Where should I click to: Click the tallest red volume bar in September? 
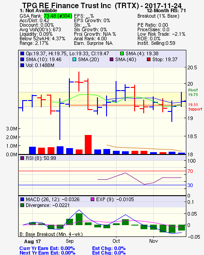point(88,144)
